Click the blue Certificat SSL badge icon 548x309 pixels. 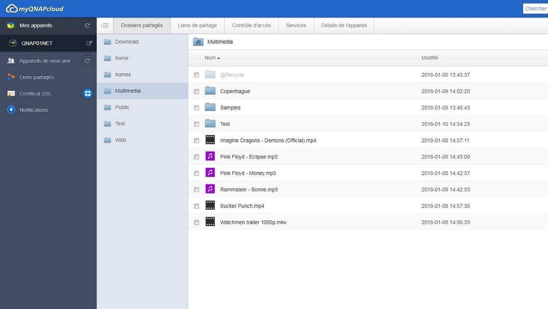[88, 93]
